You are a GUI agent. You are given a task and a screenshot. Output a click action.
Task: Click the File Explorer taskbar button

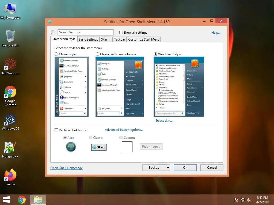[x=38, y=200]
